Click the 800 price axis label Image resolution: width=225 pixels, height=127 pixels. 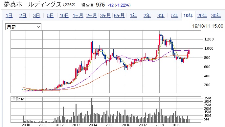[207, 58]
